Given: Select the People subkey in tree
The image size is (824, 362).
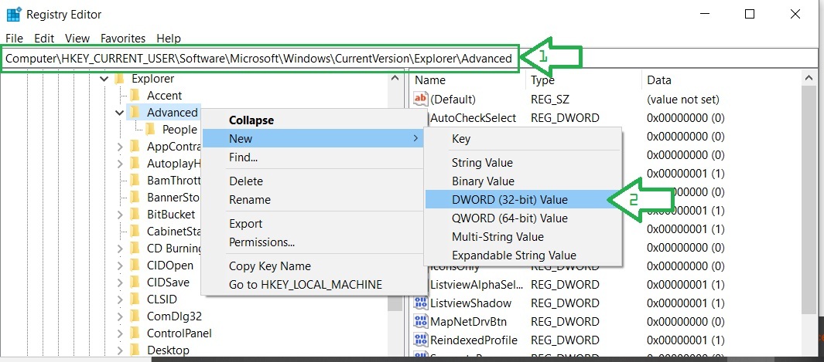Looking at the screenshot, I should [180, 130].
